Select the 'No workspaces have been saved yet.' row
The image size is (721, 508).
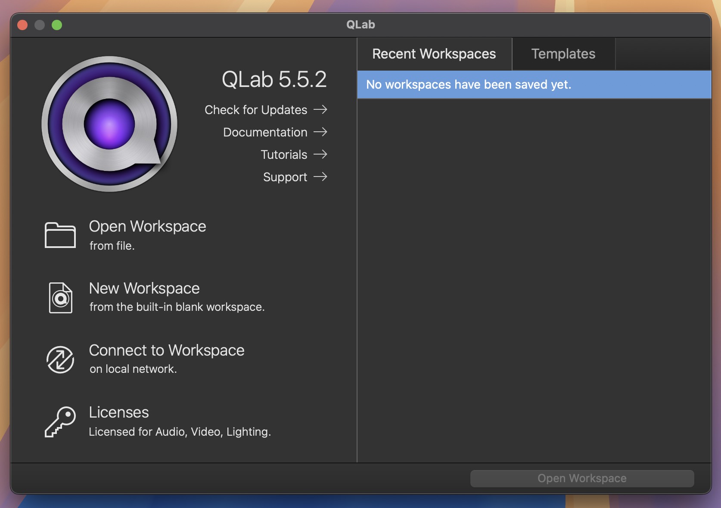pos(534,84)
